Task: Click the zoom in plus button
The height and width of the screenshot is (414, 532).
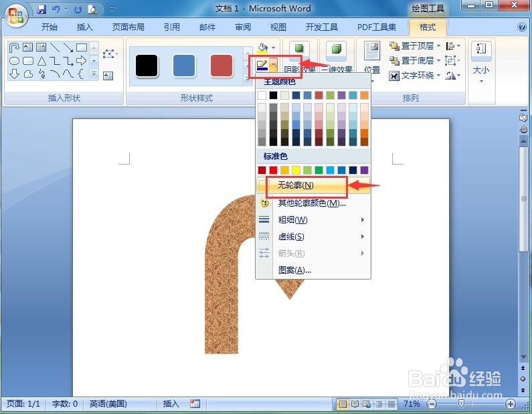Action: (x=511, y=404)
